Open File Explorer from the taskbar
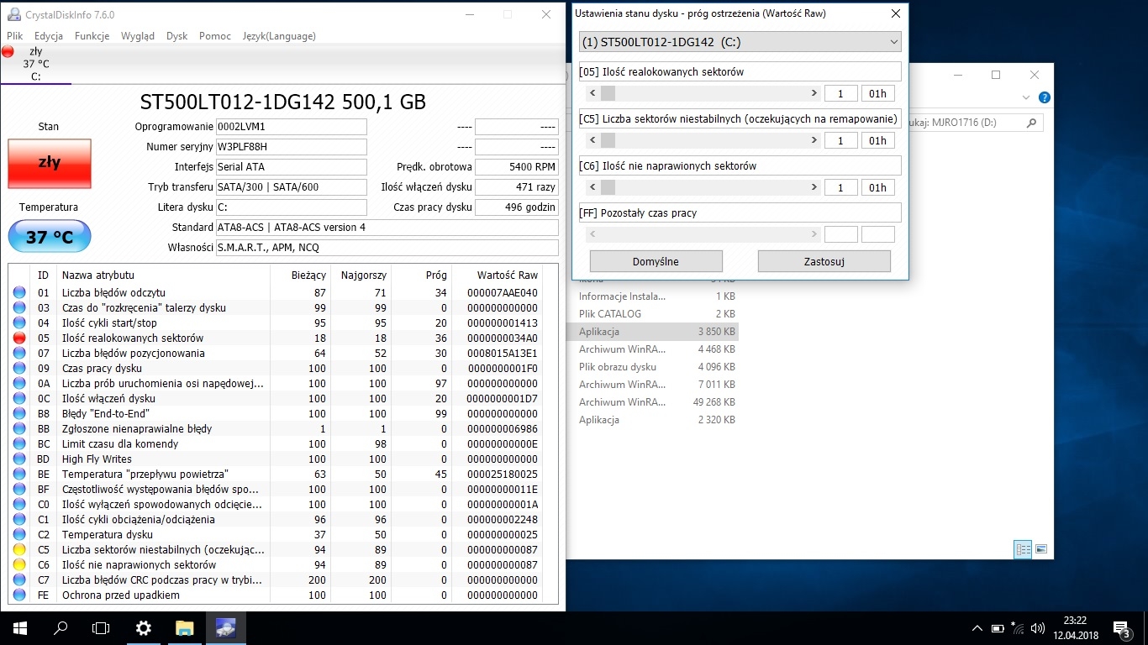The width and height of the screenshot is (1148, 645). [184, 627]
